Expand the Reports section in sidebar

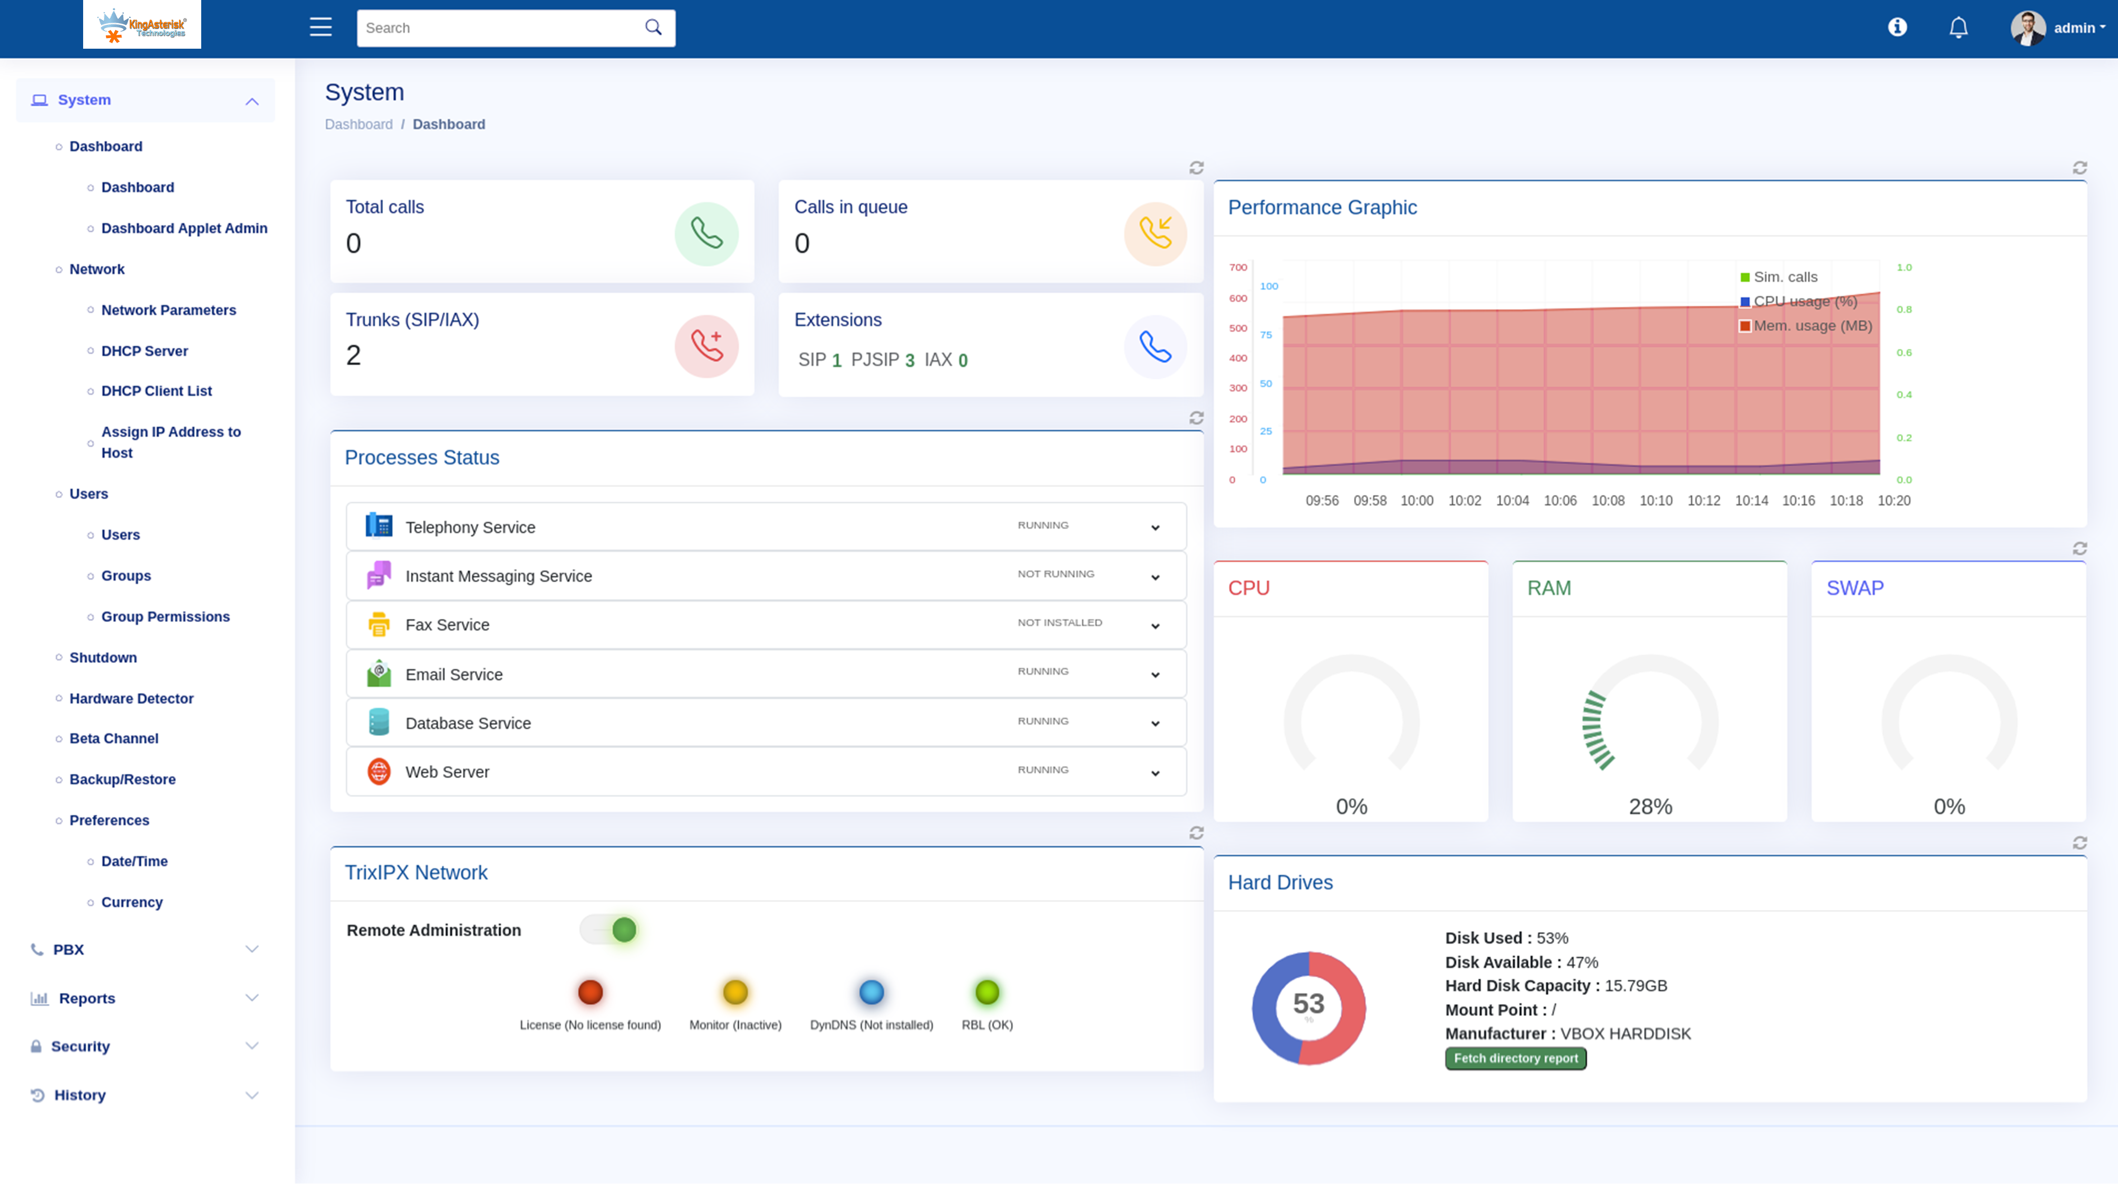87,998
